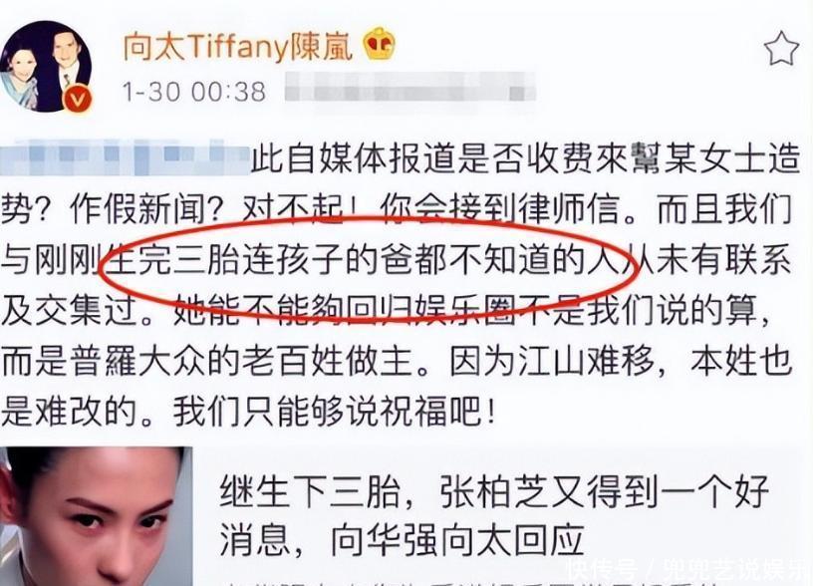817x586 pixels.
Task: Open the 向太Tiffany陳嵐 profile name link
Action: [x=237, y=47]
